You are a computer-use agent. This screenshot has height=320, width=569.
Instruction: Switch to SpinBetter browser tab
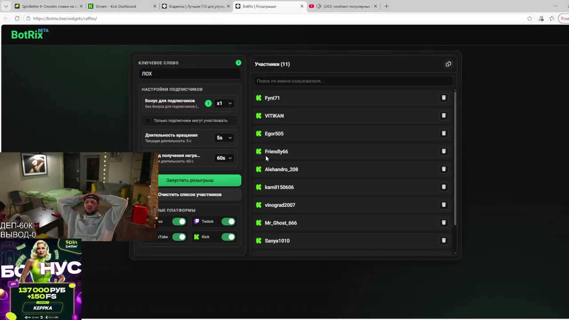(48, 6)
